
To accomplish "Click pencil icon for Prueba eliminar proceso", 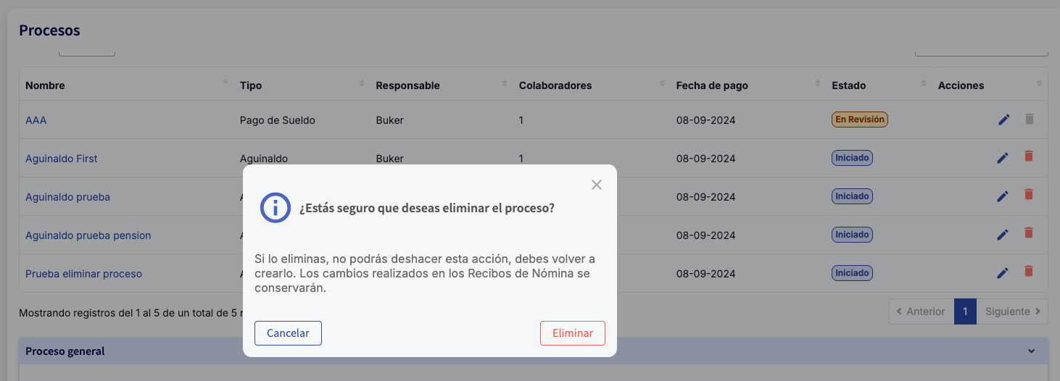I will point(1003,273).
